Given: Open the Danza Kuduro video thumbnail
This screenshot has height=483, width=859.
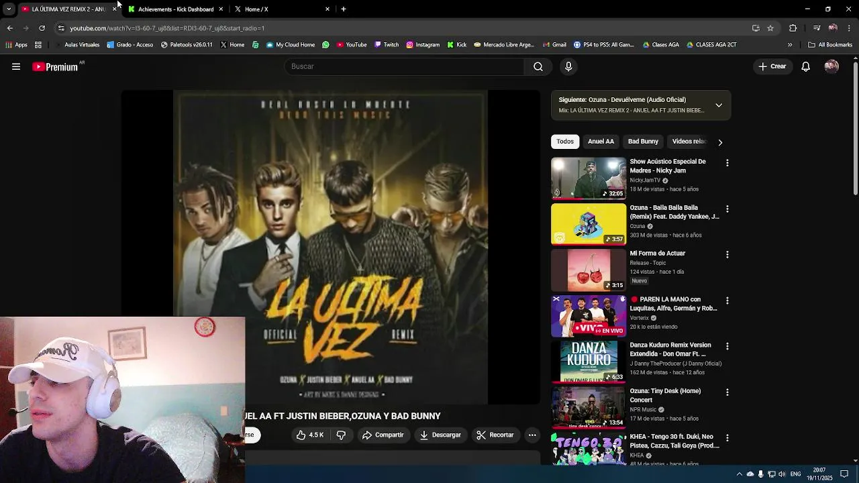Looking at the screenshot, I should pos(589,362).
